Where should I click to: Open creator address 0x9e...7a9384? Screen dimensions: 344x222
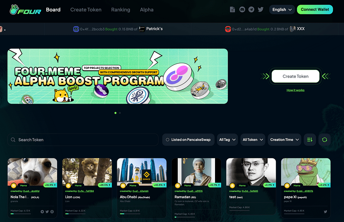tap(86, 191)
